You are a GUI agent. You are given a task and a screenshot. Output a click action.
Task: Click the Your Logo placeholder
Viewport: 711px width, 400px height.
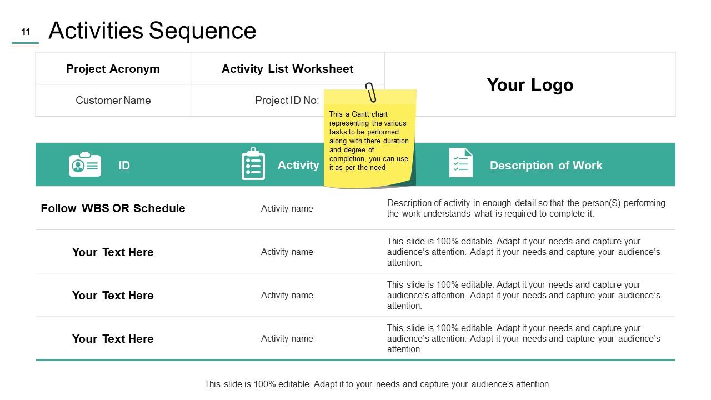click(530, 85)
